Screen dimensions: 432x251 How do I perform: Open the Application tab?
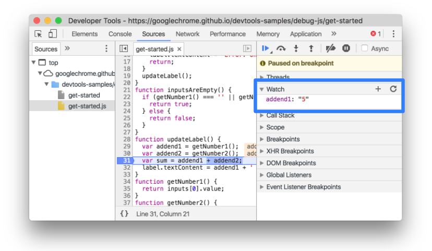pyautogui.click(x=306, y=34)
